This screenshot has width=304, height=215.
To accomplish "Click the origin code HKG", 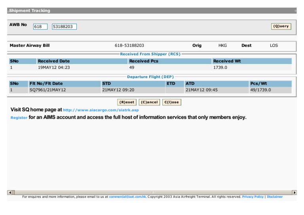I will coord(222,46).
